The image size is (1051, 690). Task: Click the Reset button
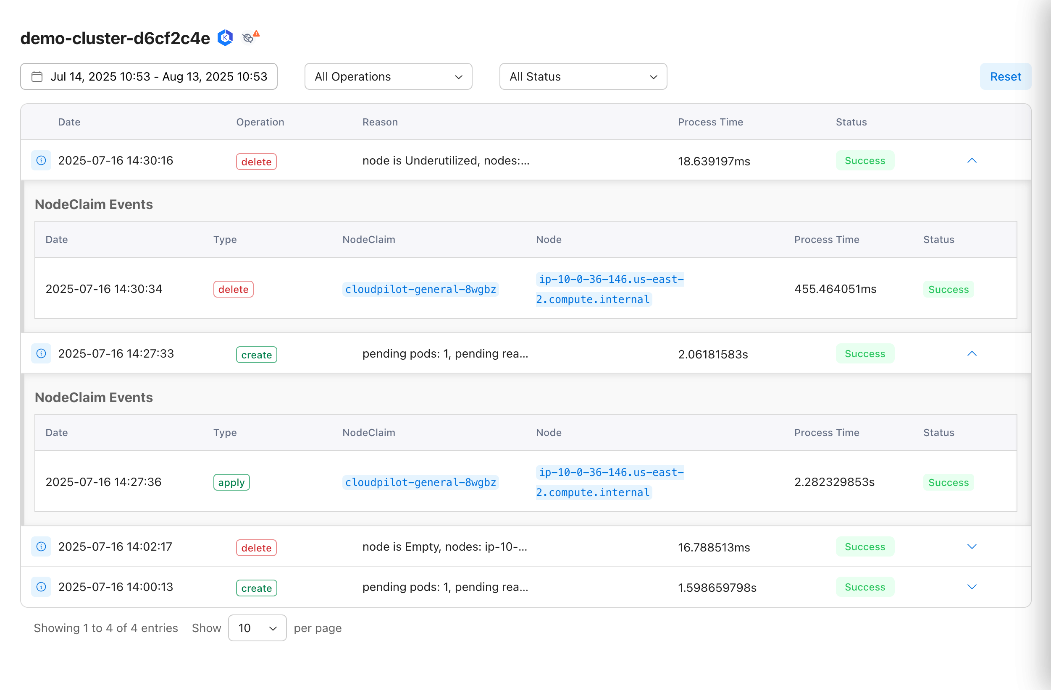point(1006,76)
